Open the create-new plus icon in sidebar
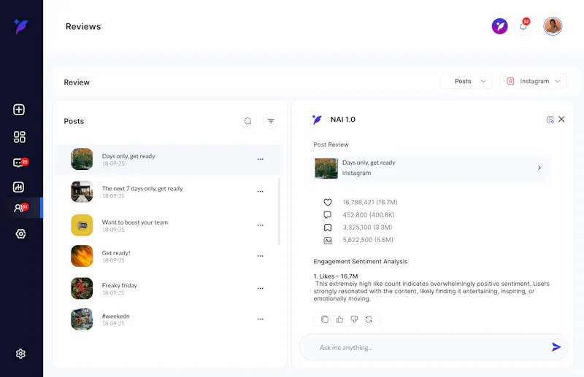The height and width of the screenshot is (377, 584). (x=19, y=110)
